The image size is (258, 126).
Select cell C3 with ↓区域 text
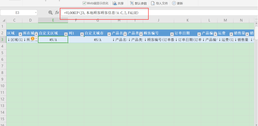click(x=14, y=40)
